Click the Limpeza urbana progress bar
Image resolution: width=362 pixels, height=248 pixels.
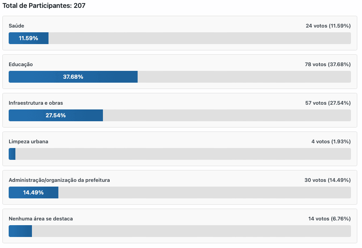(12, 154)
